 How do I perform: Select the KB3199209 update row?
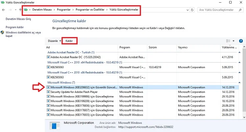(x=142, y=101)
